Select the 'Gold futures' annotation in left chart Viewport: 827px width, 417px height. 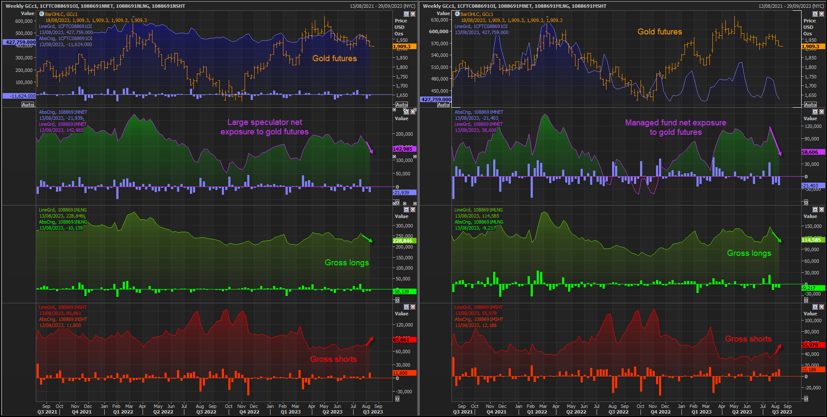coord(335,58)
